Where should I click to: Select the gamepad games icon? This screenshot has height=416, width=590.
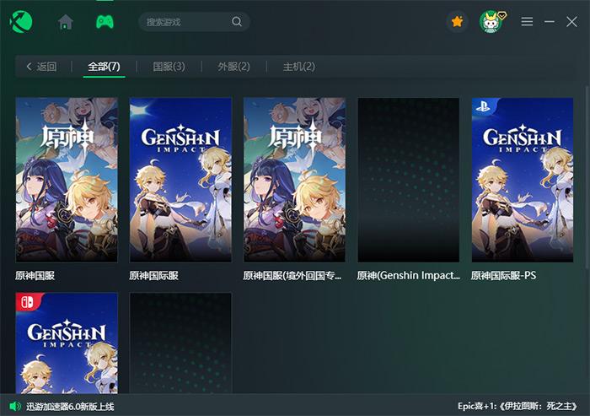pos(105,22)
